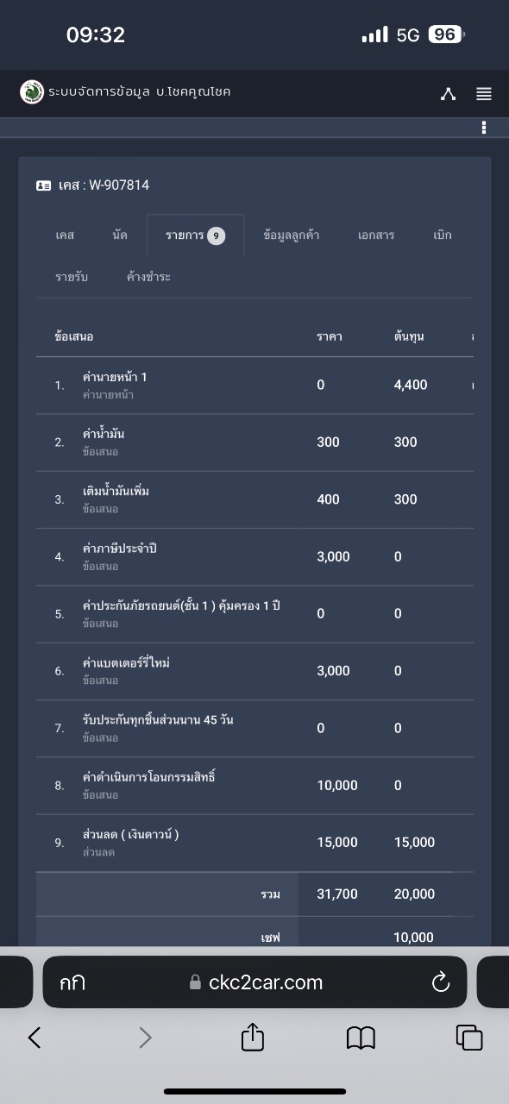Go back with Safari back arrow
509x1104 pixels.
35,1038
